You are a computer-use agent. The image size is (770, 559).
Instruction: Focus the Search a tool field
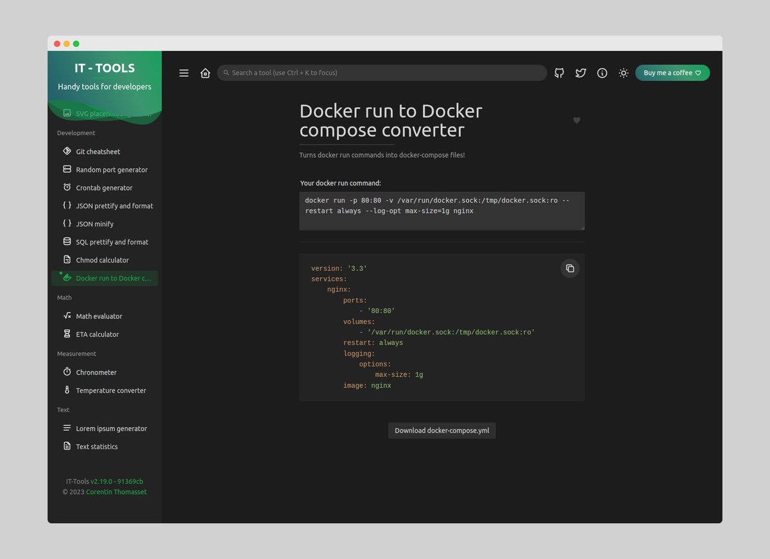point(382,73)
